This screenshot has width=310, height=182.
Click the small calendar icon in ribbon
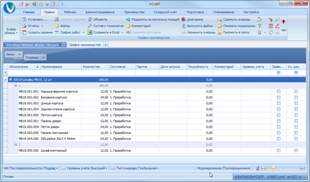click(x=271, y=26)
